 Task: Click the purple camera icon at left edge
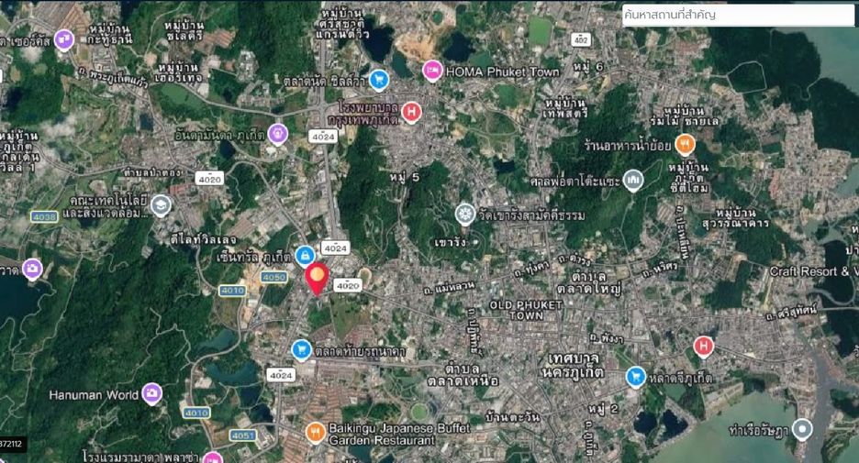tap(32, 270)
